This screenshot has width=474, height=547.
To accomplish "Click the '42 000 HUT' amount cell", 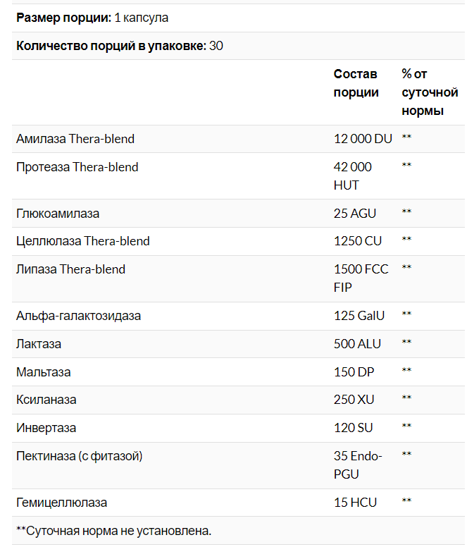I will [353, 176].
